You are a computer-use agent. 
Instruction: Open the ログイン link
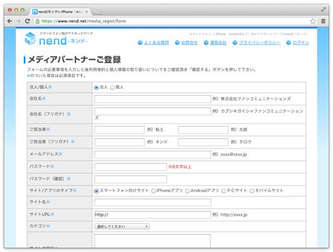300,43
